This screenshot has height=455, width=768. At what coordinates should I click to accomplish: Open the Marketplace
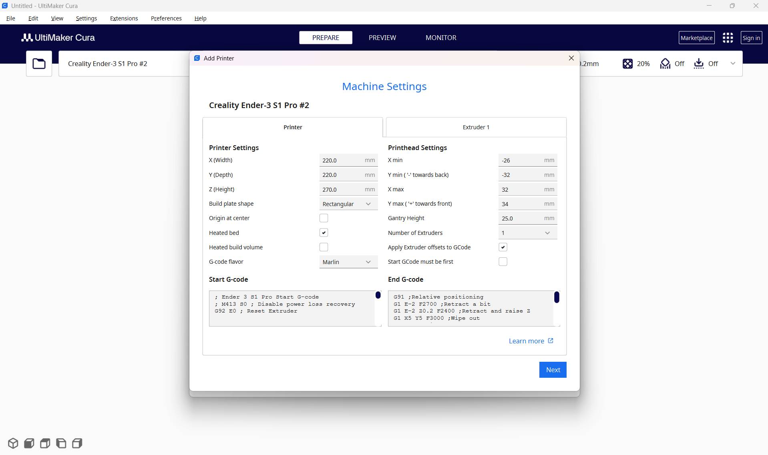pos(696,38)
